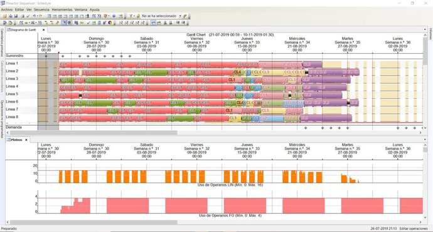Image resolution: width=433 pixels, height=232 pixels.
Task: Select the purple operation bar on Linea 8
Action: tap(326, 118)
